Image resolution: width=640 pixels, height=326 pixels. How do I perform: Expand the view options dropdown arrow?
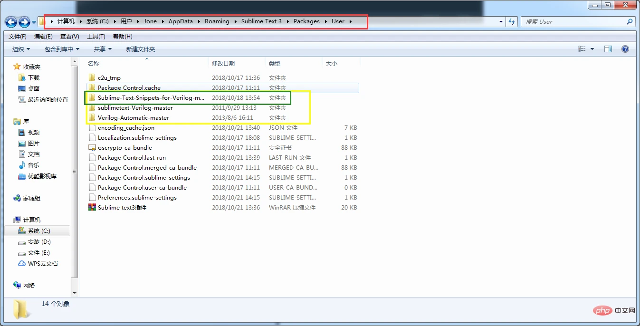pos(592,49)
